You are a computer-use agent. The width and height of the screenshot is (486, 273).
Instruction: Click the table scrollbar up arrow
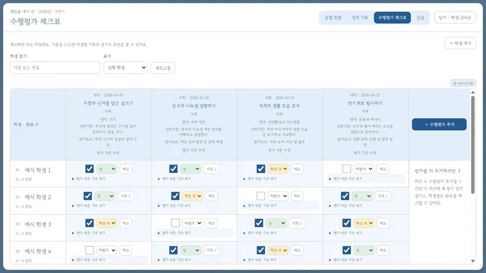tap(473, 92)
